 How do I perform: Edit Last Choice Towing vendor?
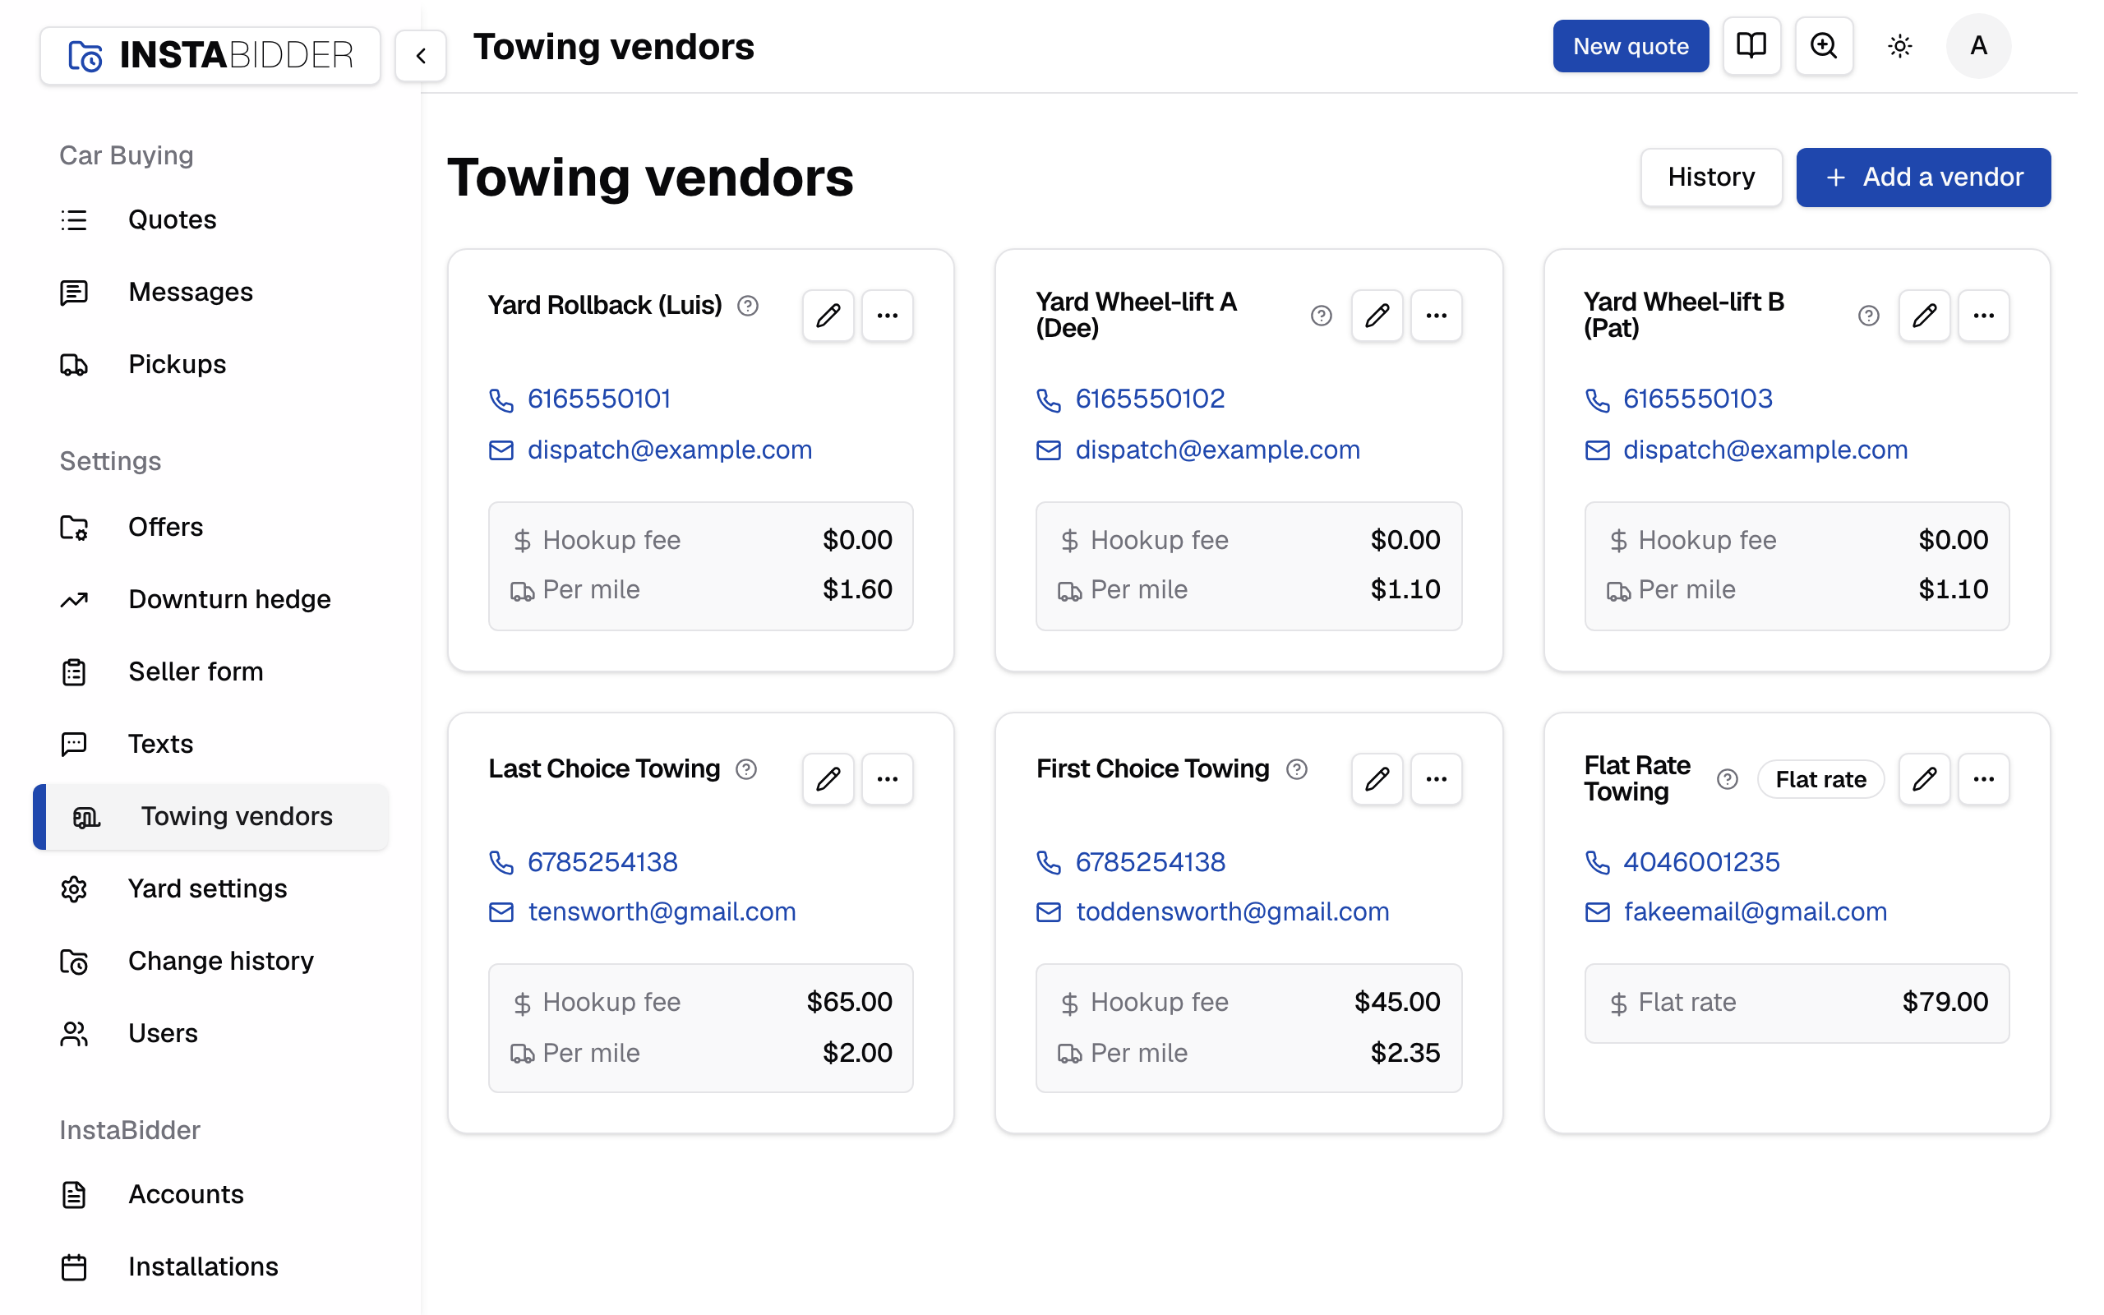828,778
